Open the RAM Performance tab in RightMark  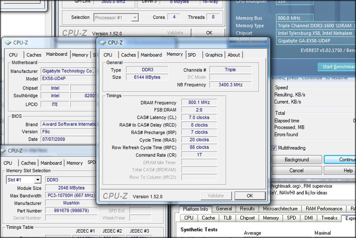324,209
